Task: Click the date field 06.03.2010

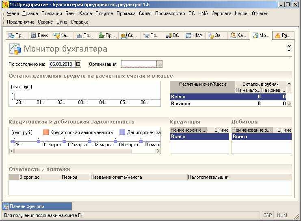Action: coord(62,64)
